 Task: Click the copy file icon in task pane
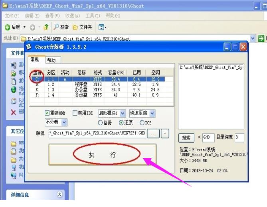tap(14, 81)
